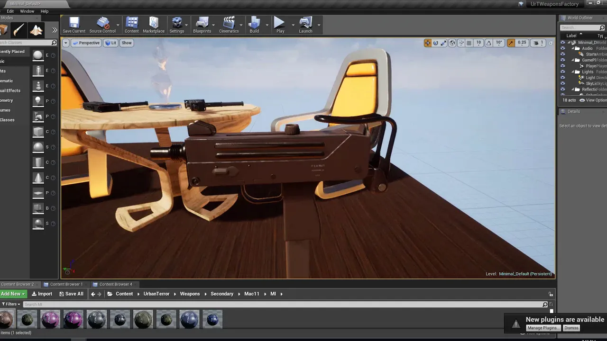
Task: Navigate forward in content browser history
Action: click(99, 294)
